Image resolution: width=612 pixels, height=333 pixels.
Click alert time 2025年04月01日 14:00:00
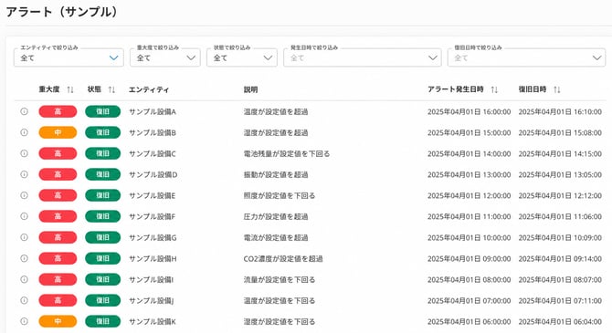click(470, 154)
